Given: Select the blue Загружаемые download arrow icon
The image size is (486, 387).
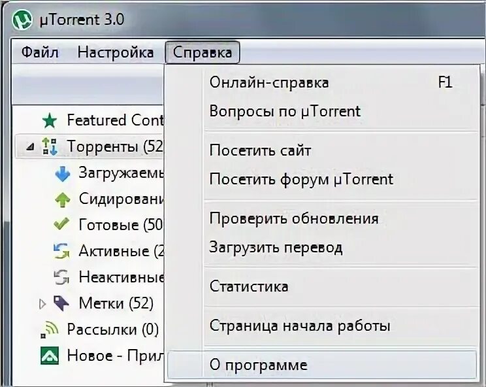Looking at the screenshot, I should pos(63,174).
